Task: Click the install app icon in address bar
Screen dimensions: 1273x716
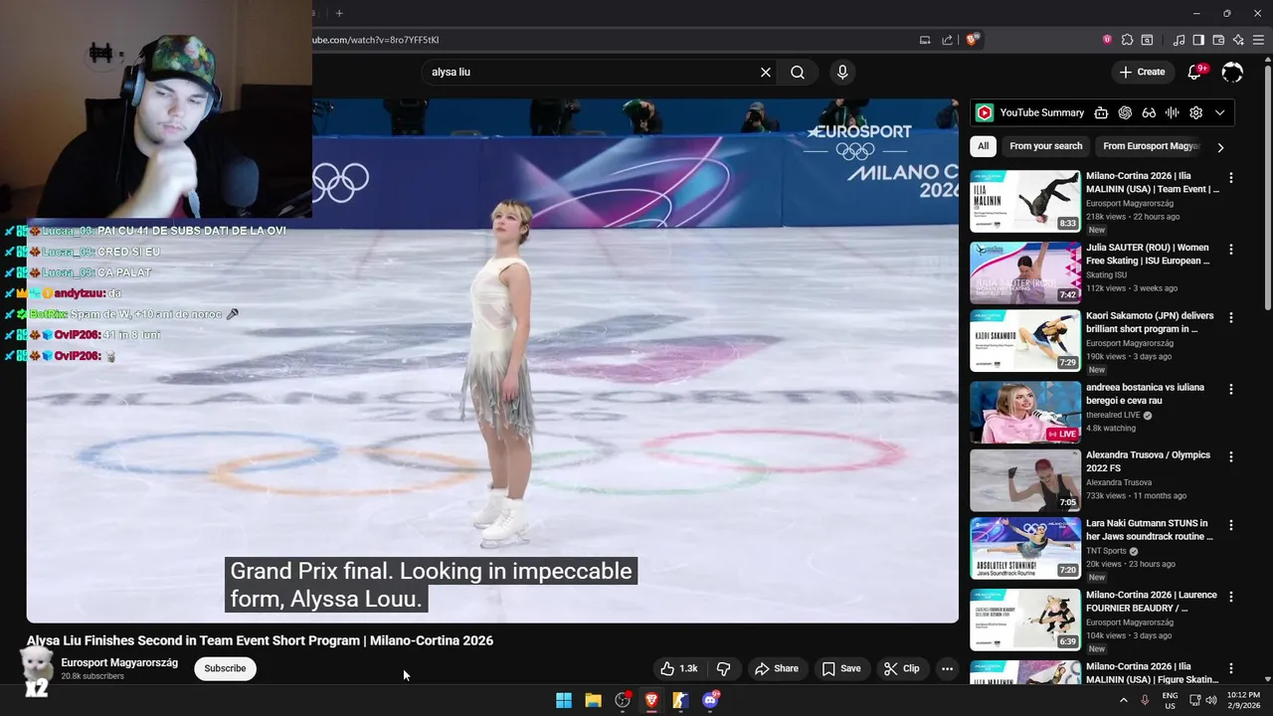Action: pyautogui.click(x=925, y=40)
